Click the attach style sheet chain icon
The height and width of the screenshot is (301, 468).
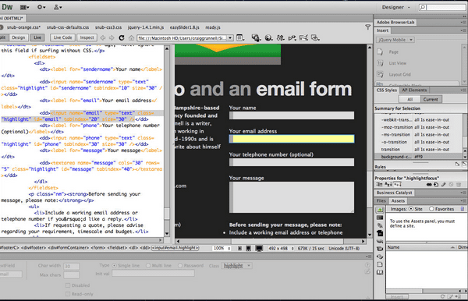(x=429, y=185)
